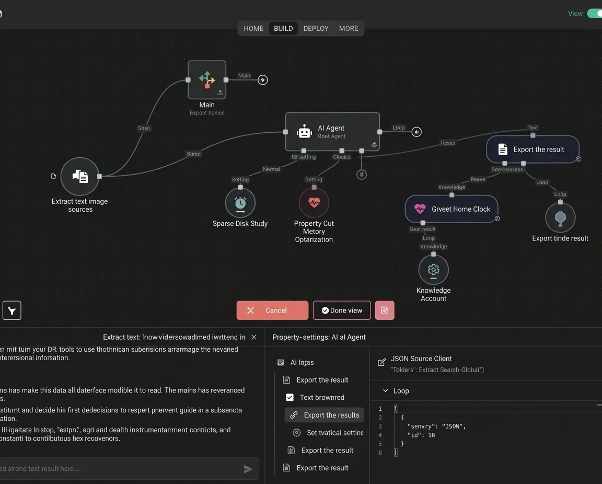Click the Extract text image sources node
602x484 pixels.
point(80,176)
